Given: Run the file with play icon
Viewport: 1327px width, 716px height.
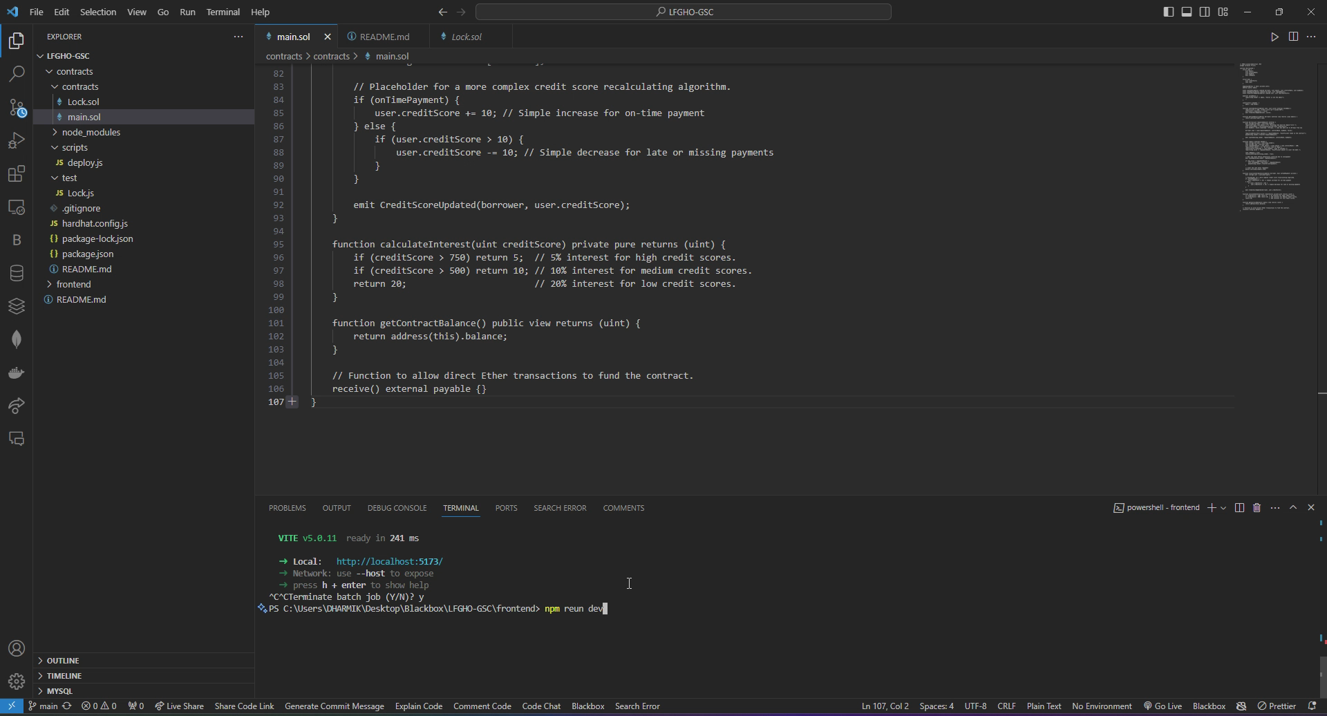Looking at the screenshot, I should click(x=1274, y=37).
